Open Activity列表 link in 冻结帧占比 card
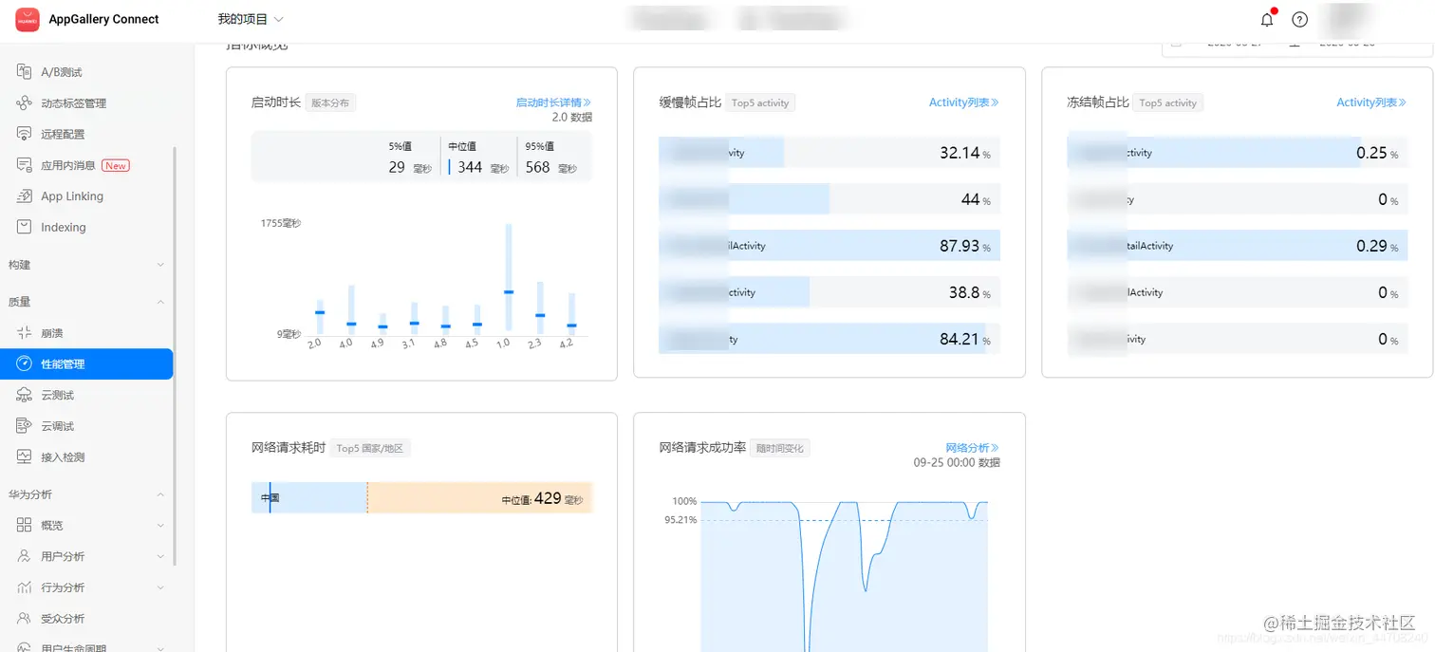This screenshot has width=1435, height=652. pos(1371,102)
